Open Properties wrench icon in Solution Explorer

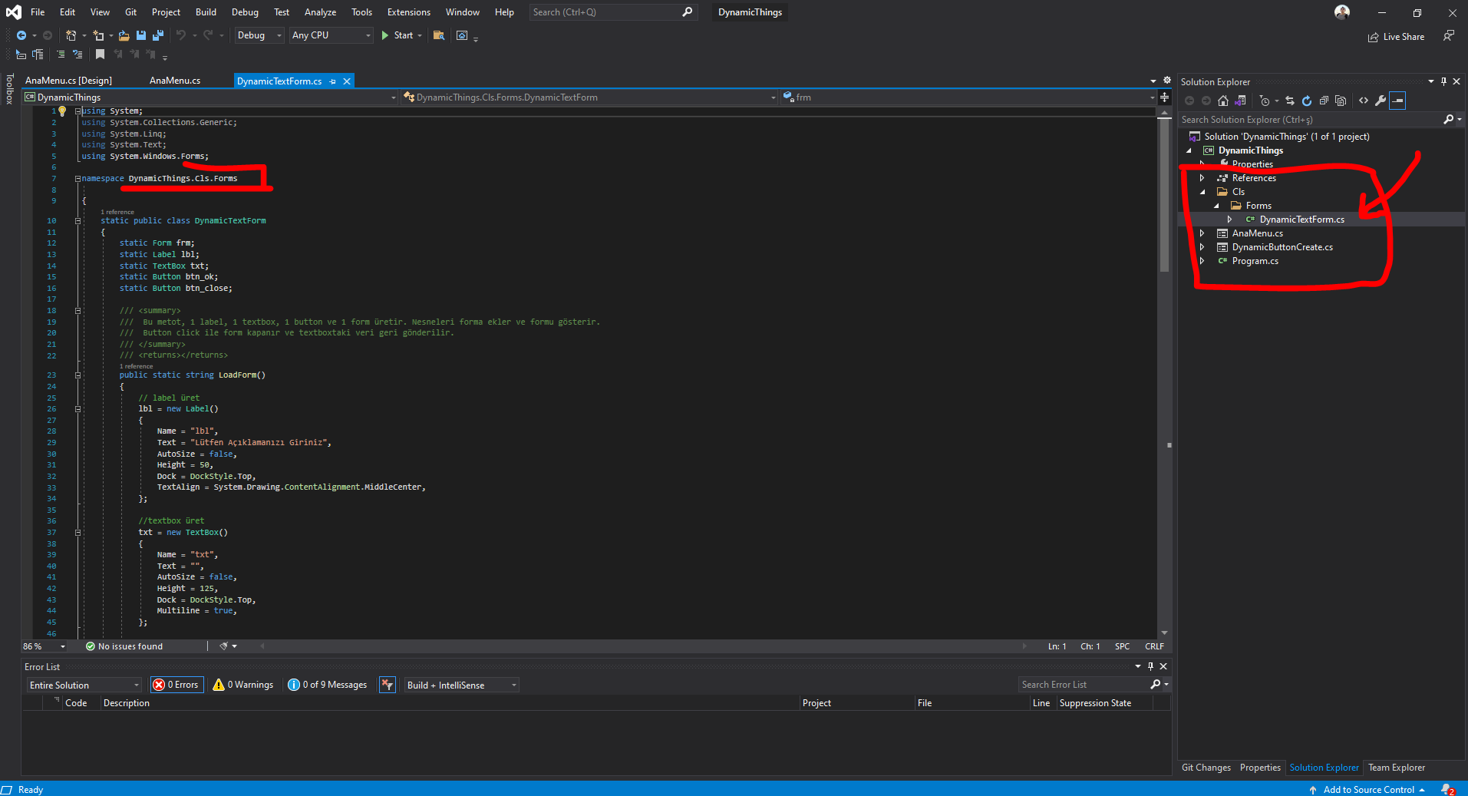[1381, 101]
